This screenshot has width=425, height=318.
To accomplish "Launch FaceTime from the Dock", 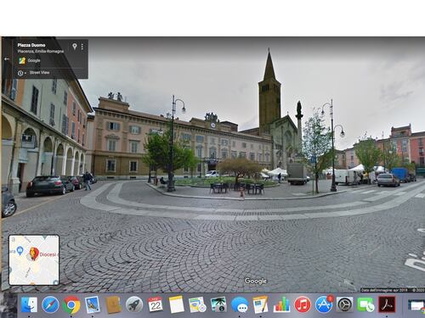I will pos(365,305).
